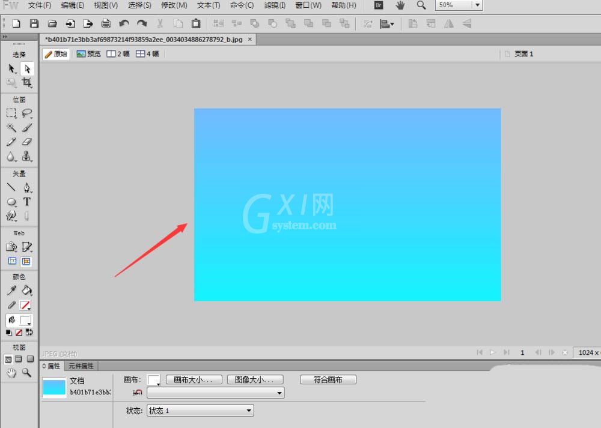Open the 滤镜(I) menu

tap(275, 5)
